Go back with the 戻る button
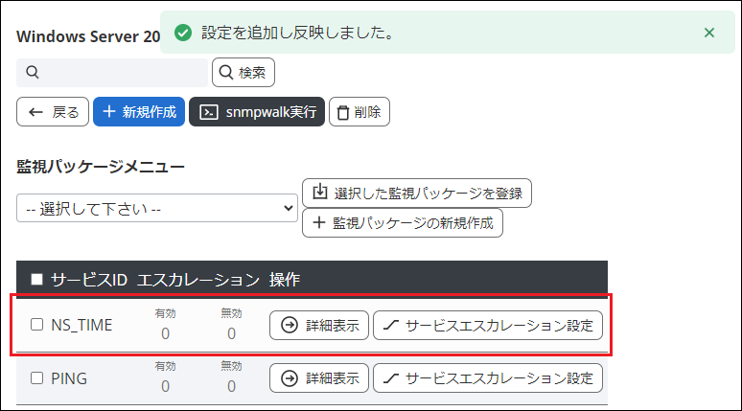This screenshot has width=742, height=411. click(x=54, y=112)
